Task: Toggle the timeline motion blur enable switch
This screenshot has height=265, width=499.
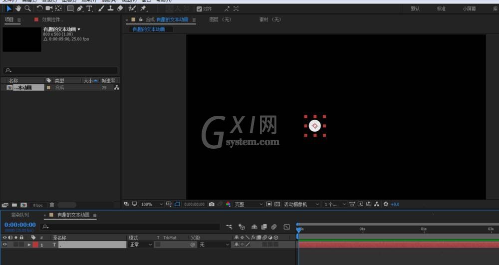Action: (x=273, y=227)
